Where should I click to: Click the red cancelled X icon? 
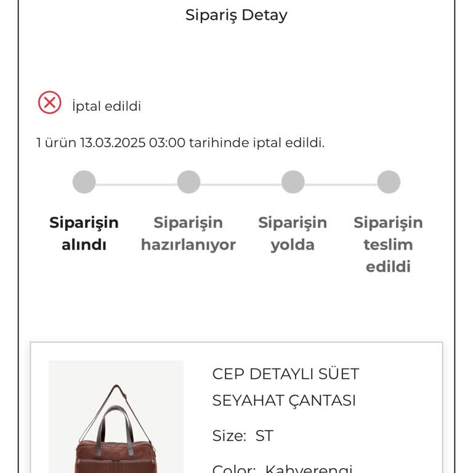pos(50,102)
